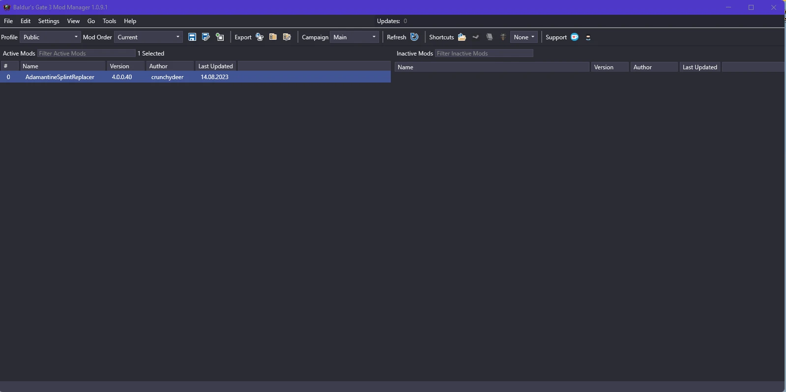This screenshot has height=392, width=786.
Task: Click the add new order icon
Action: coord(220,37)
